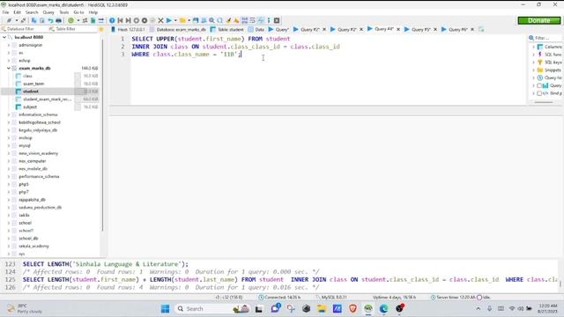Open the Windows Start menu
564x317 pixels.
click(x=165, y=308)
